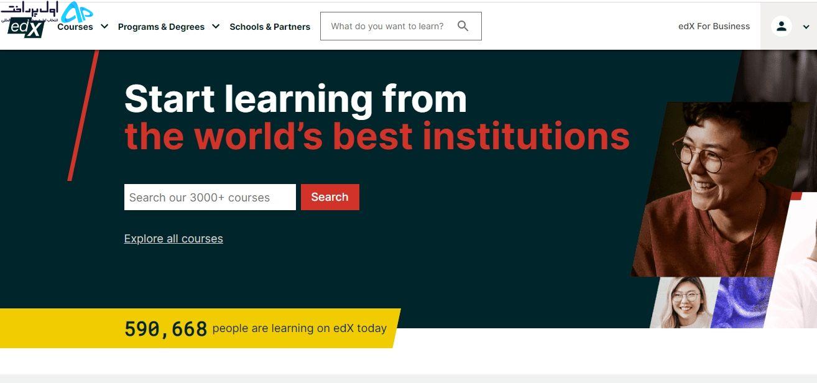817x383 pixels.
Task: Open the user profile avatar icon
Action: tap(782, 26)
